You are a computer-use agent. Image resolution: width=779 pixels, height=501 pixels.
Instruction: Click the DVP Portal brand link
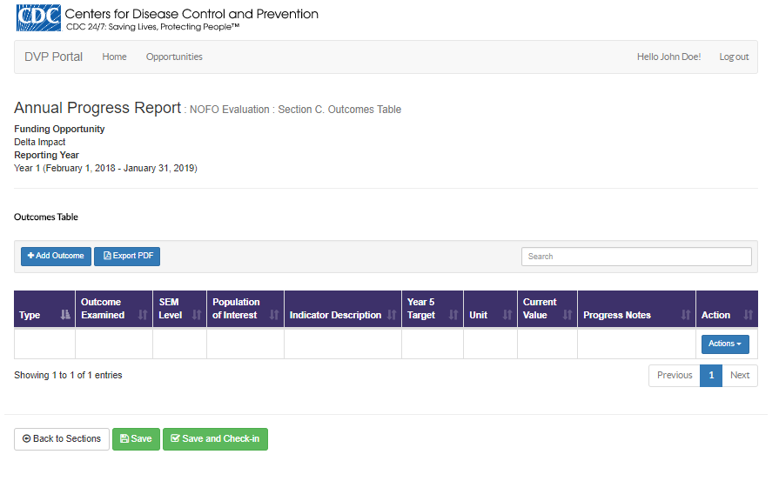[x=54, y=57]
